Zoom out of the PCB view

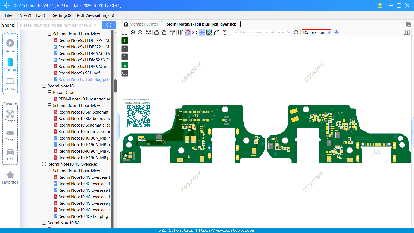point(140,33)
